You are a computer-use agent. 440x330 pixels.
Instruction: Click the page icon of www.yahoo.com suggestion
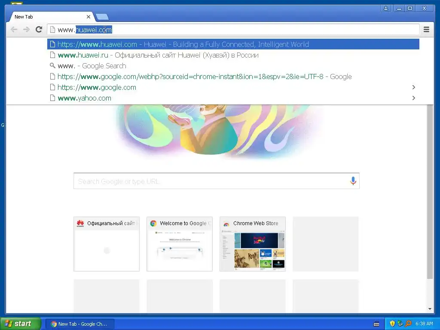tap(52, 98)
